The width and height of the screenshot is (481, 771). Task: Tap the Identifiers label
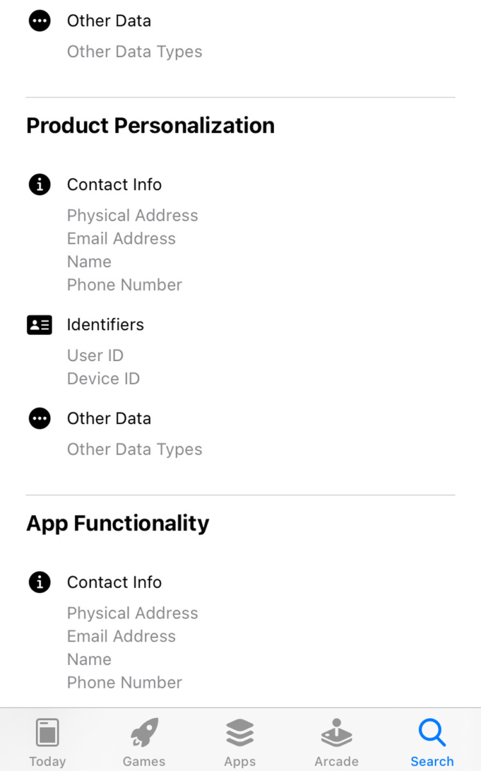coord(105,325)
